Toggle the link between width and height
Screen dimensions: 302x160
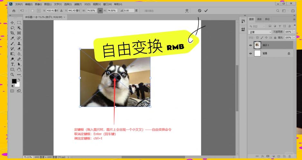pos(100,11)
